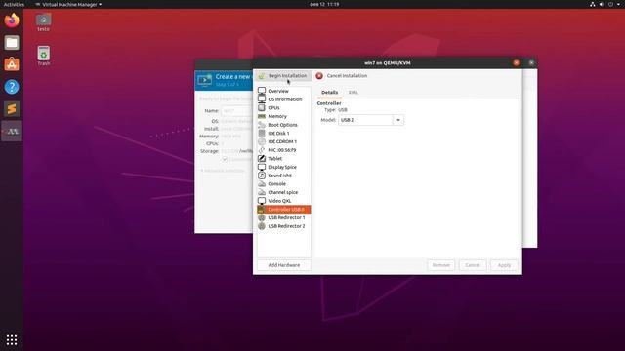The image size is (625, 351).
Task: Click the Boot Options icon
Action: click(x=262, y=125)
